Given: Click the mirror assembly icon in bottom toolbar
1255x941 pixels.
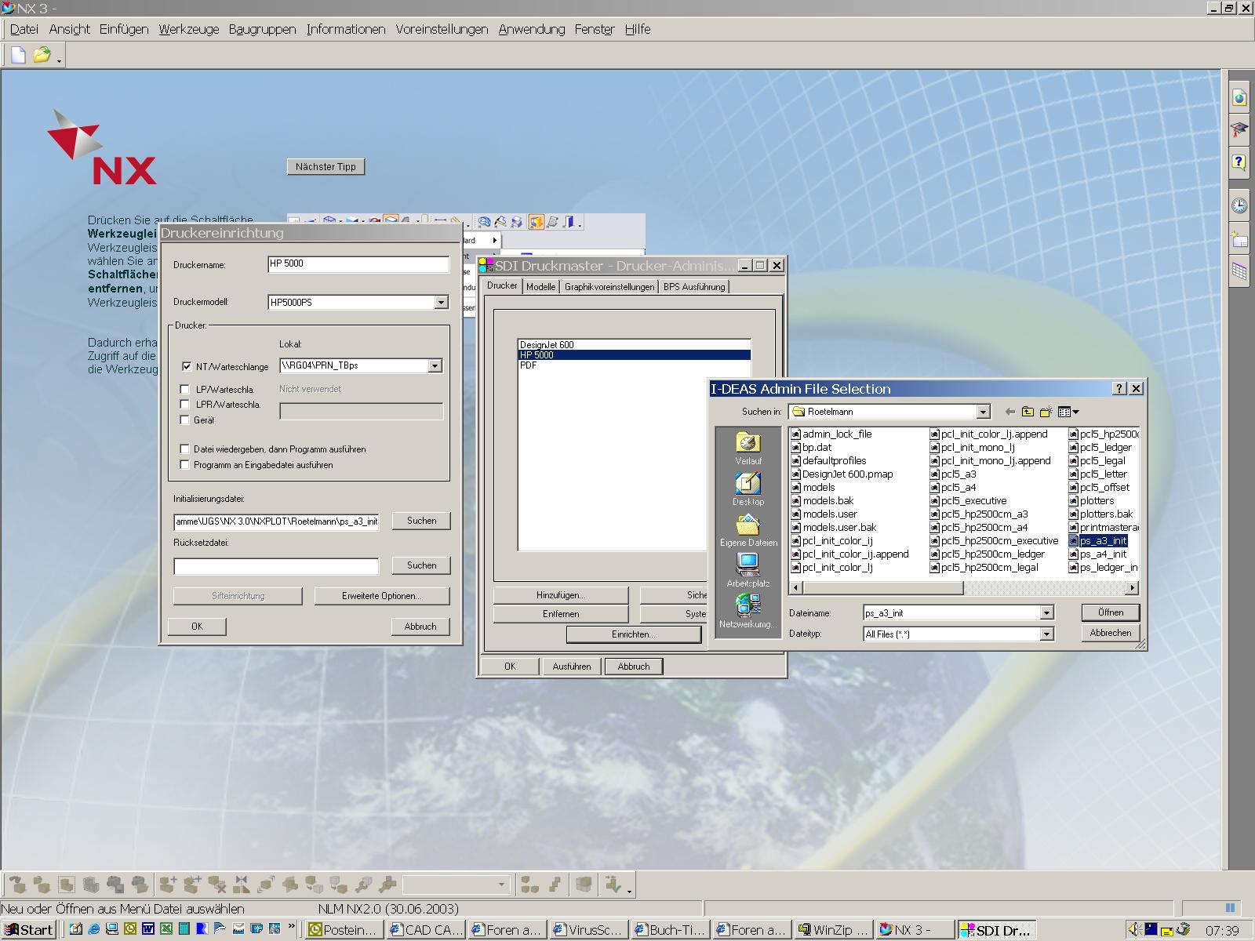Looking at the screenshot, I should pyautogui.click(x=241, y=885).
